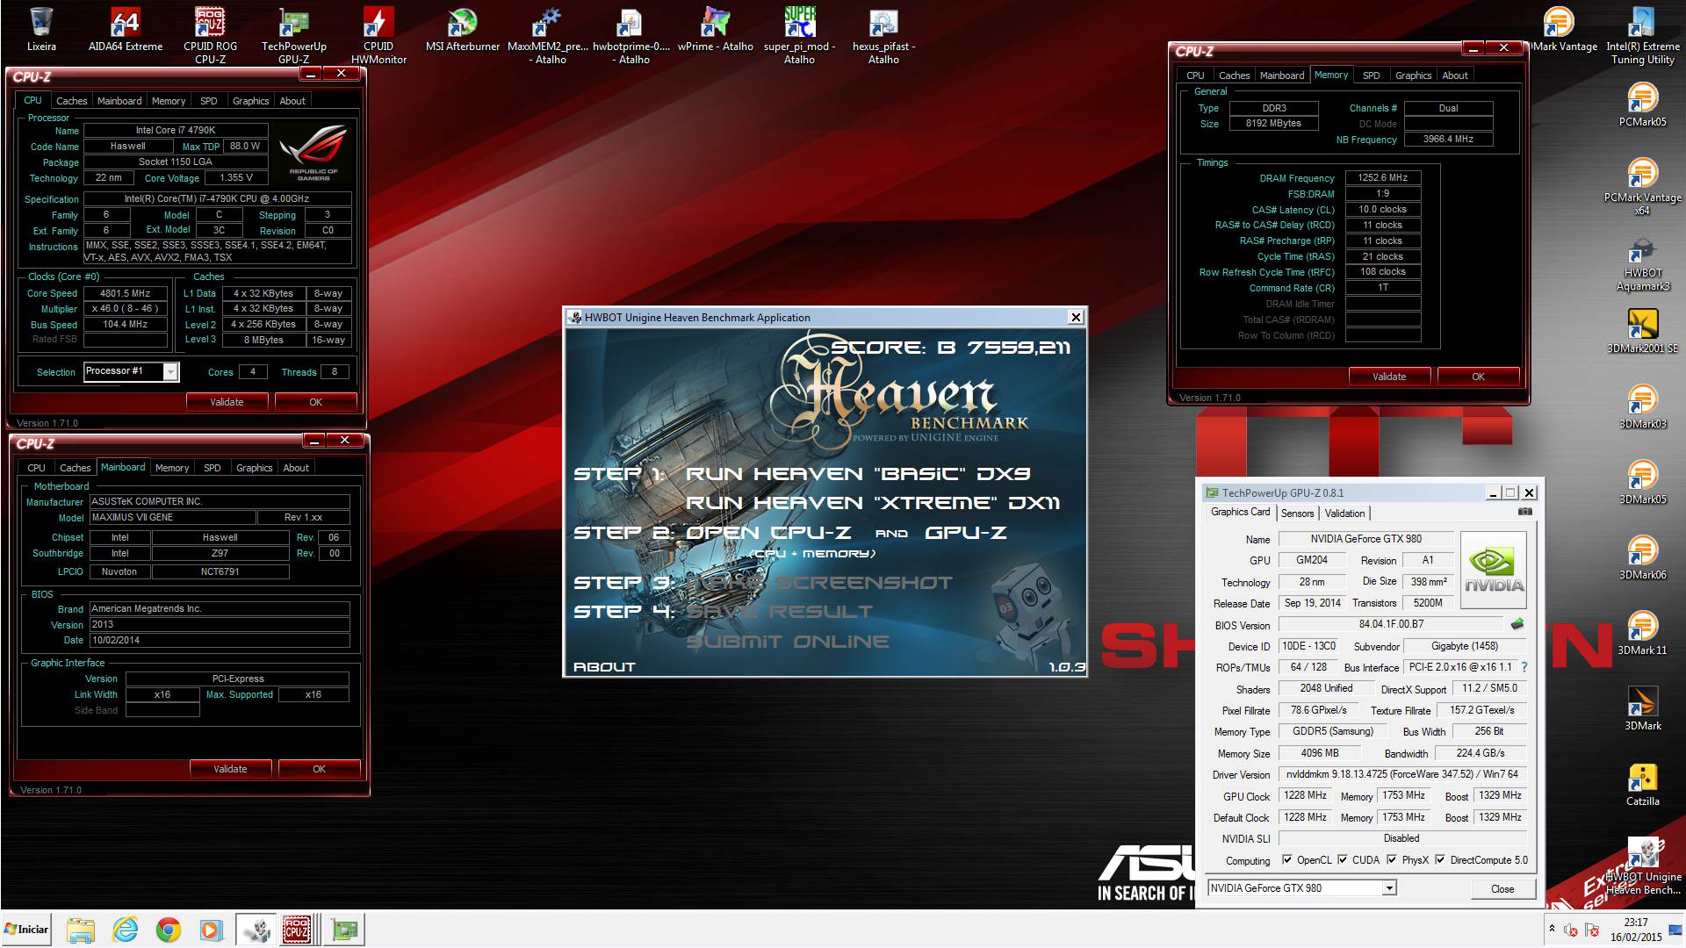Switch to Validation tab in GPU-Z
Viewport: 1686px width, 948px height.
[1344, 513]
